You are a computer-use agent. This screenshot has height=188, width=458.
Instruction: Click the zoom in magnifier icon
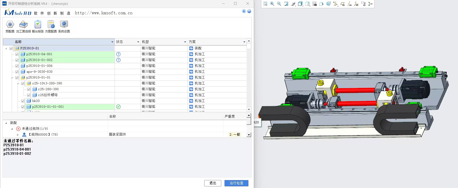point(272,4)
